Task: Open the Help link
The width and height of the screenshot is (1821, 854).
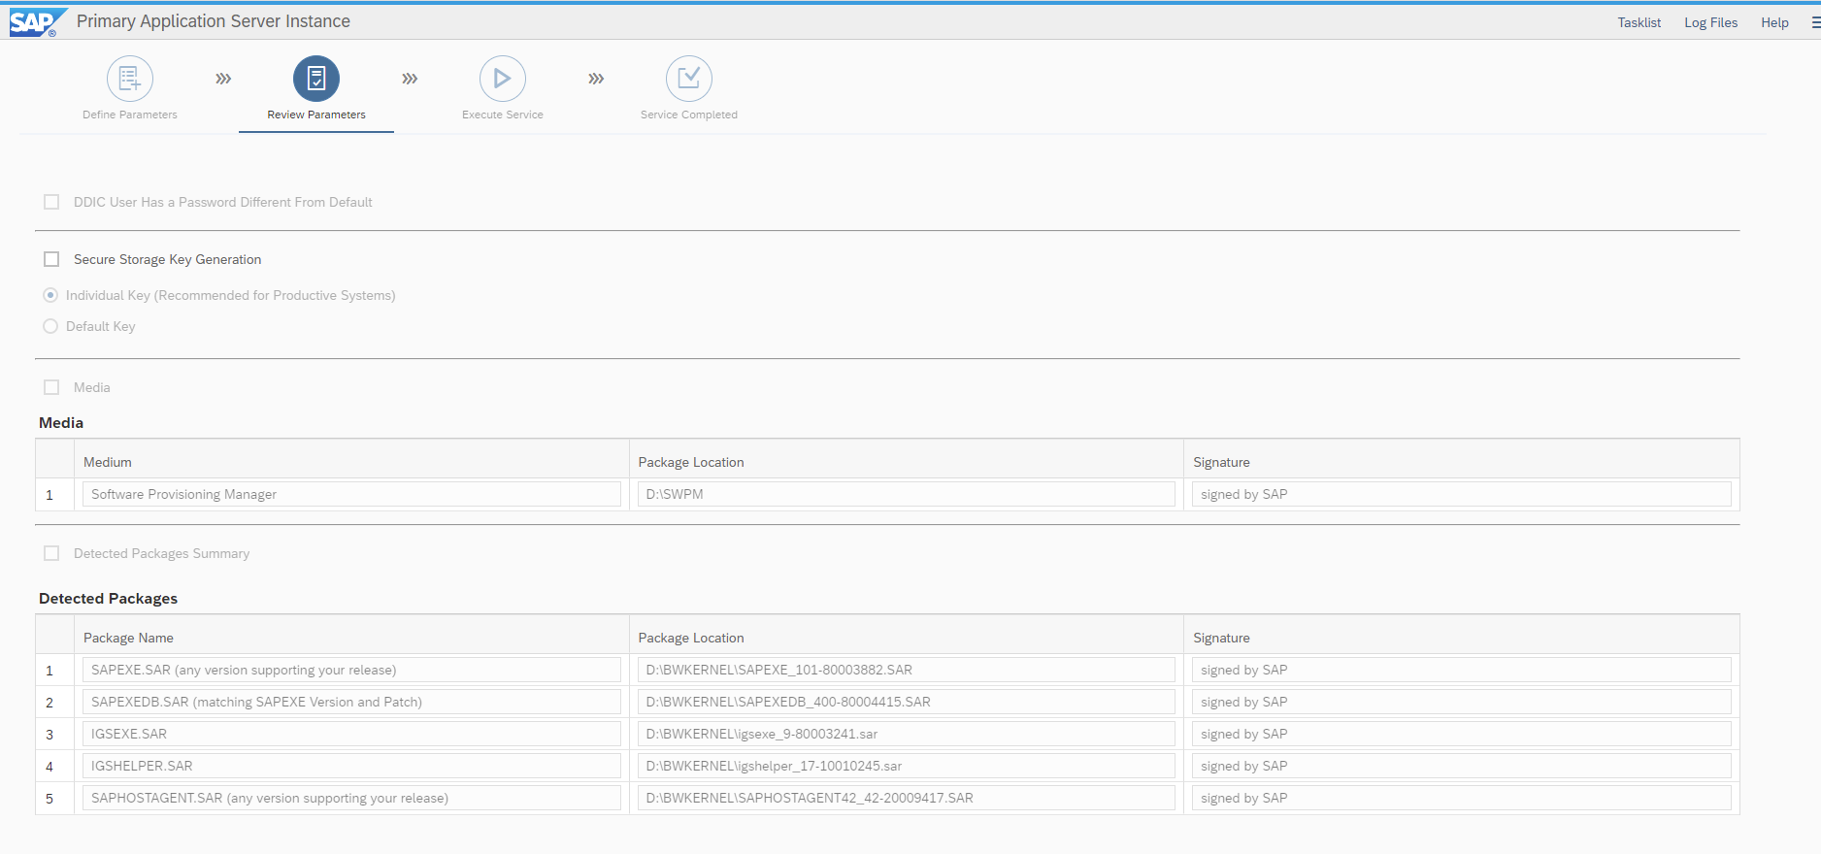Action: point(1774,22)
